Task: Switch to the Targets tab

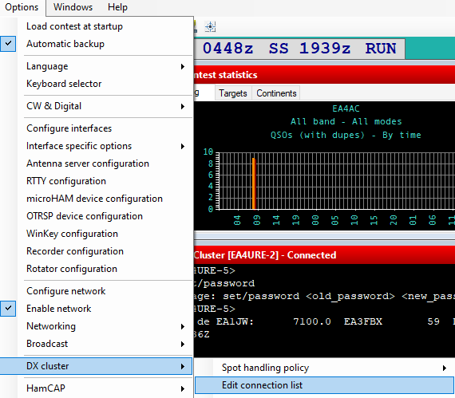Action: point(233,93)
